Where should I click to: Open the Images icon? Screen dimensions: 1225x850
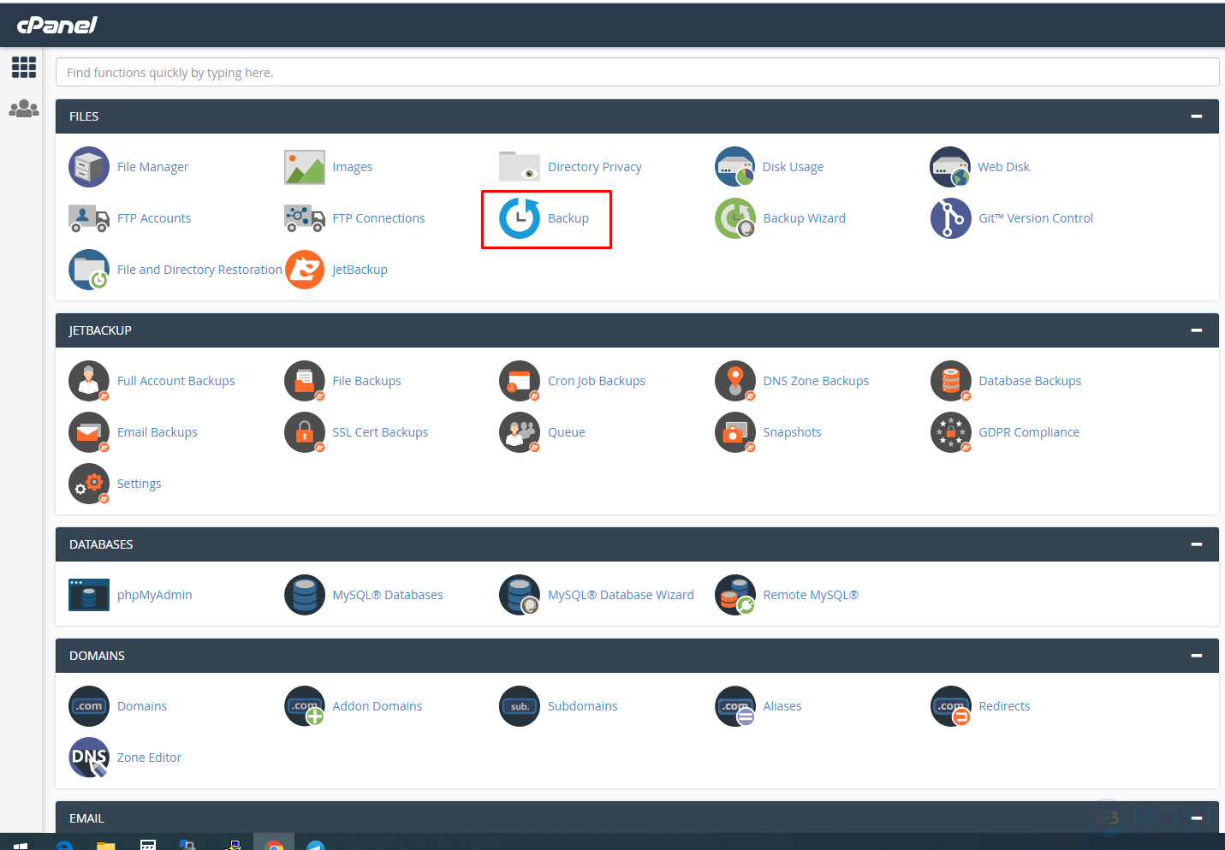[305, 167]
